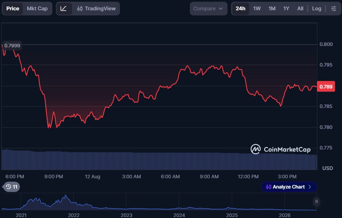Click the 0.795 axis value
The image size is (342, 218).
coord(326,65)
